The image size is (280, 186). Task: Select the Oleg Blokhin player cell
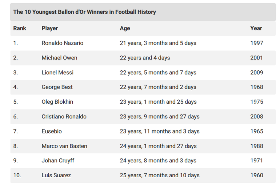[x=57, y=102]
